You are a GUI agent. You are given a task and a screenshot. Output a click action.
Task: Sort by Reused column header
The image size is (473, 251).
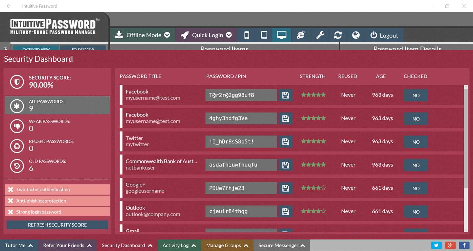(x=348, y=76)
